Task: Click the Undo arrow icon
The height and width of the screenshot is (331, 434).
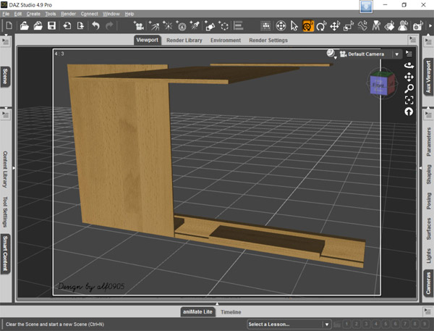Action: [95, 26]
